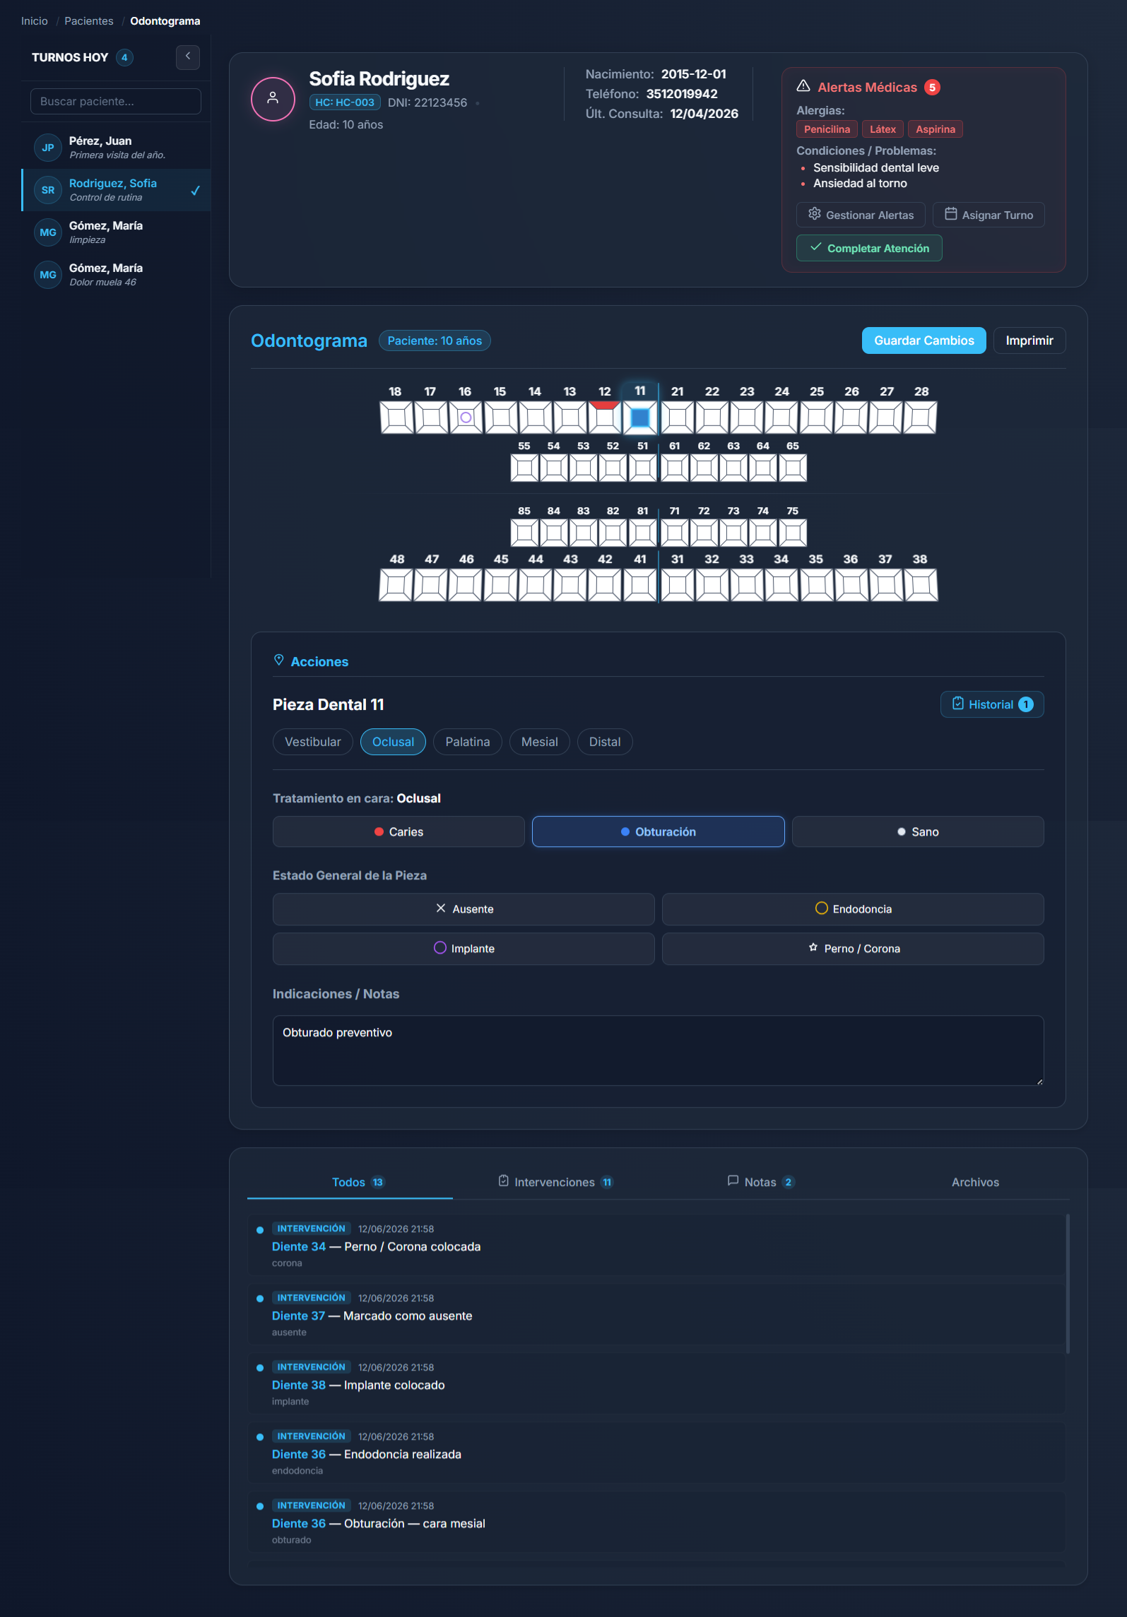Select tooth 11 blue square in odontogram
1127x1617 pixels.
(640, 417)
